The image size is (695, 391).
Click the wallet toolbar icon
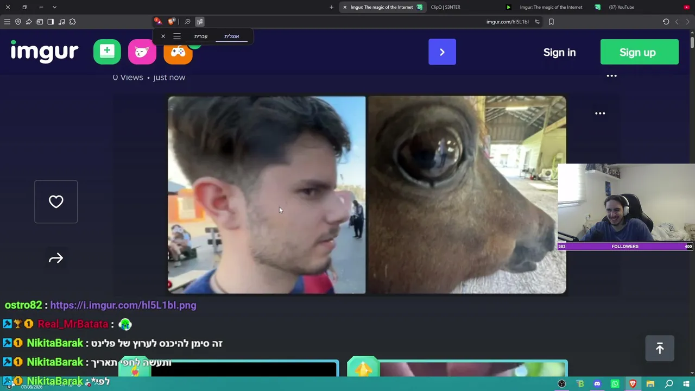coord(40,22)
